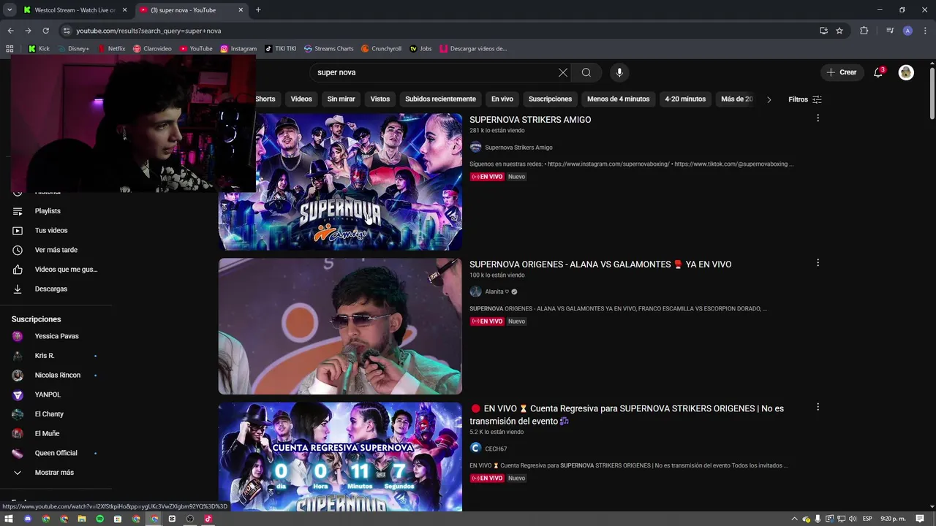Open Queen Official subscription

tap(56, 453)
